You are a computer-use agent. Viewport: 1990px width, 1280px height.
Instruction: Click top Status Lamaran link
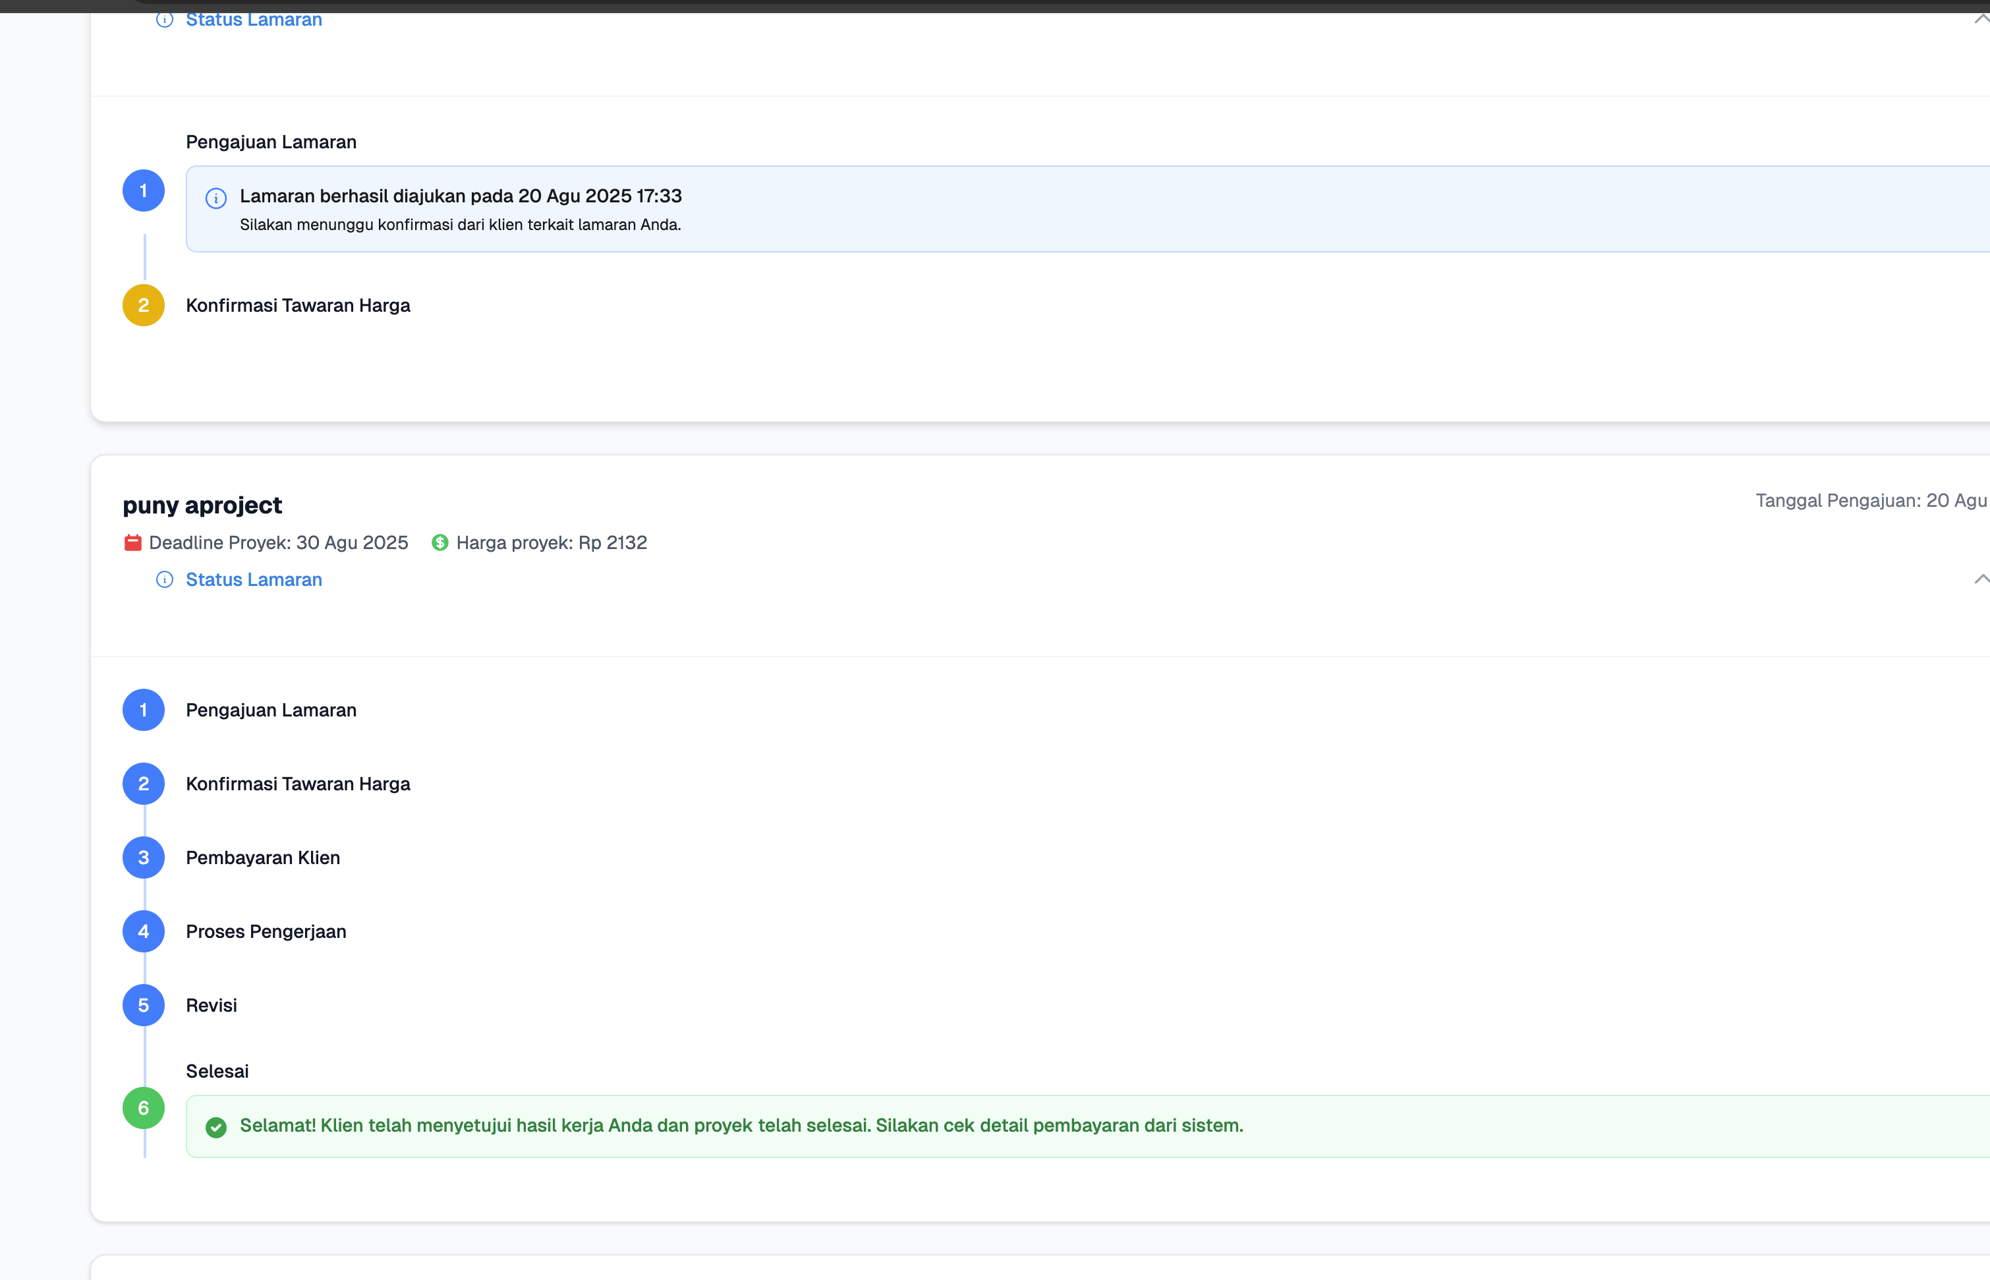(254, 20)
